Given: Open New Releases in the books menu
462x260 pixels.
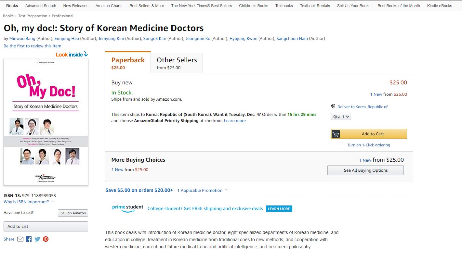Looking at the screenshot, I should click(x=76, y=6).
